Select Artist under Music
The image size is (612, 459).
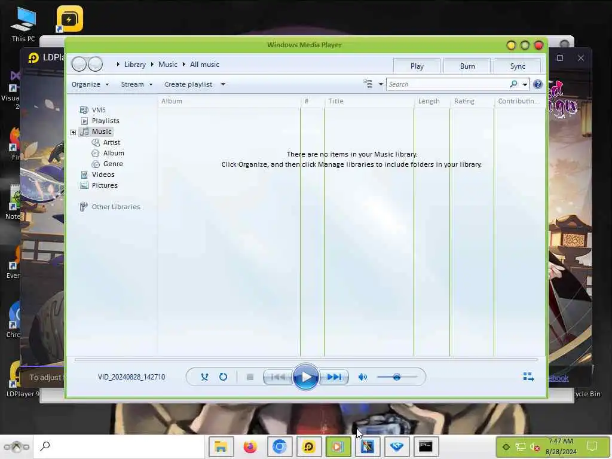pyautogui.click(x=112, y=142)
